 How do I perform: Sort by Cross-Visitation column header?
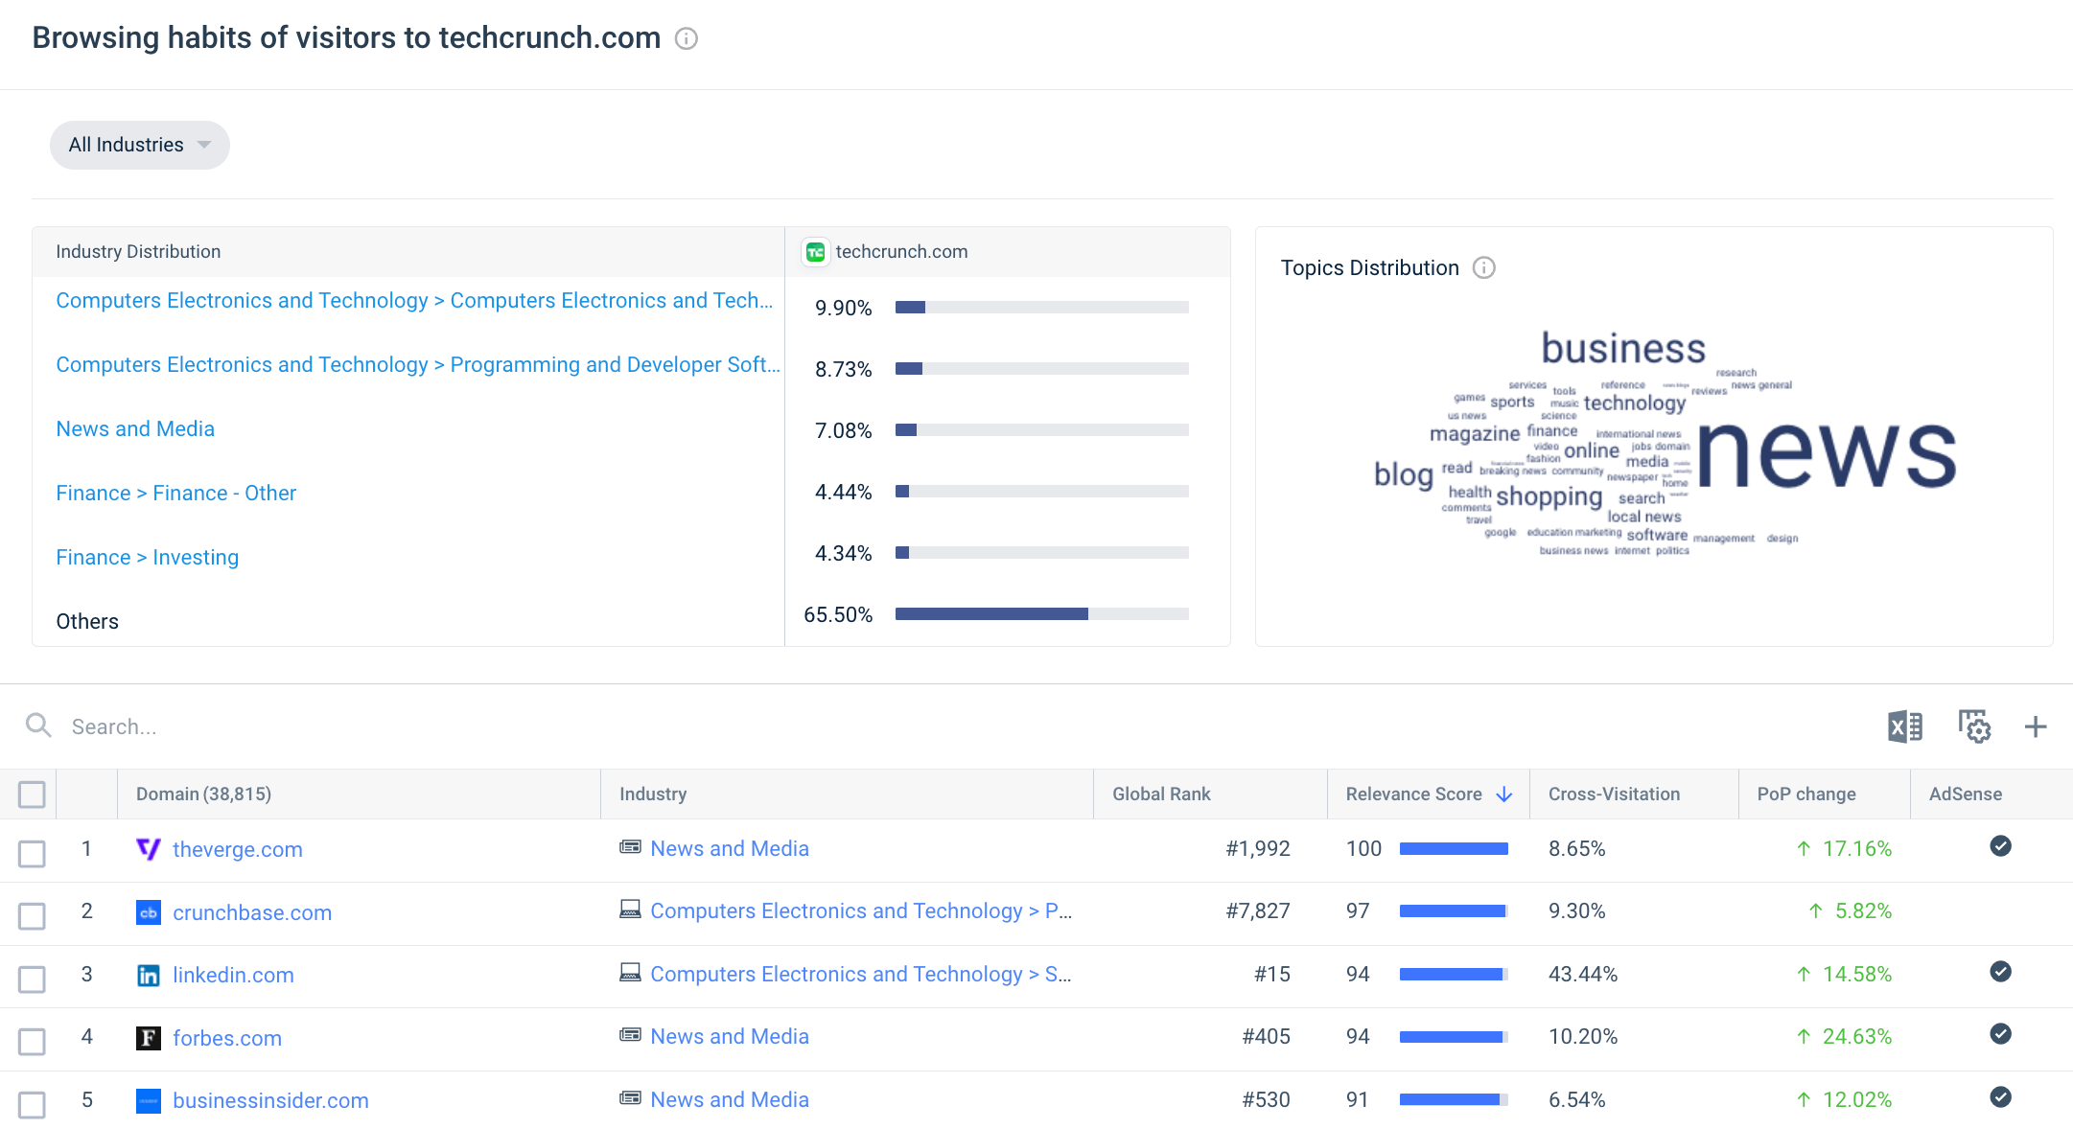click(x=1614, y=795)
